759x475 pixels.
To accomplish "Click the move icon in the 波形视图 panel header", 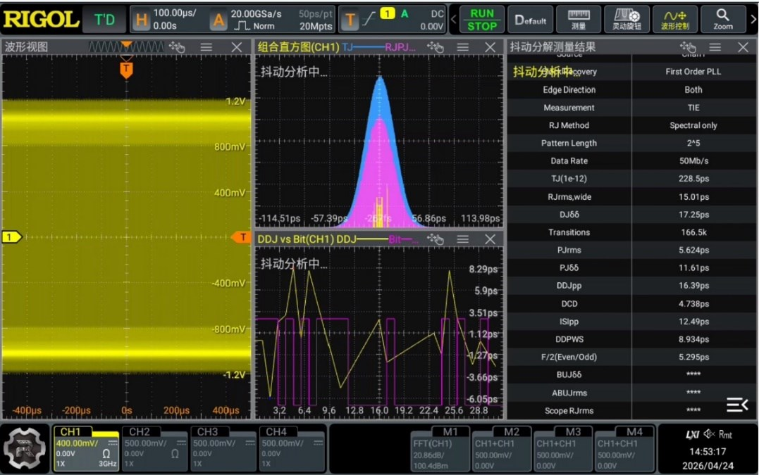I will pyautogui.click(x=177, y=47).
